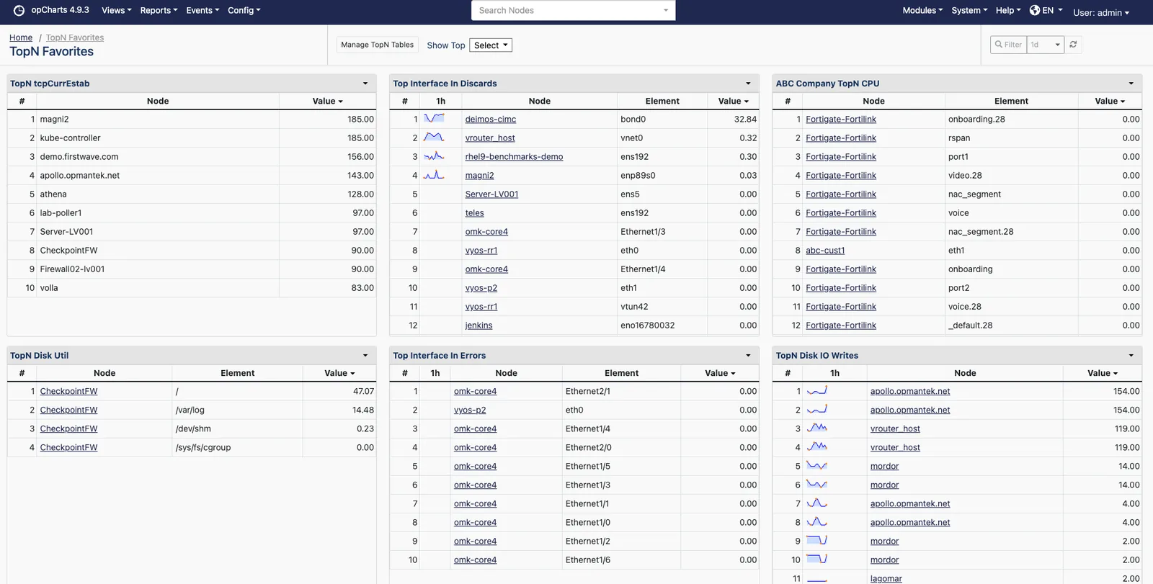Open the Views menu
The height and width of the screenshot is (584, 1153).
pos(116,10)
